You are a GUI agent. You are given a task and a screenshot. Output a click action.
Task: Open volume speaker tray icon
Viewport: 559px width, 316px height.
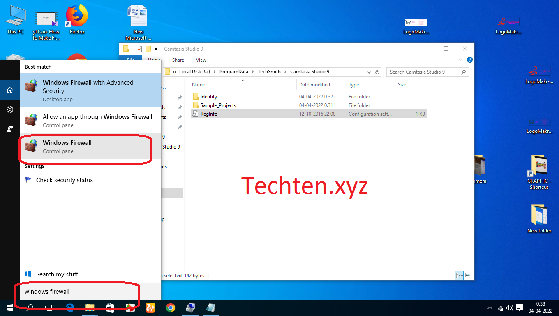pos(510,308)
